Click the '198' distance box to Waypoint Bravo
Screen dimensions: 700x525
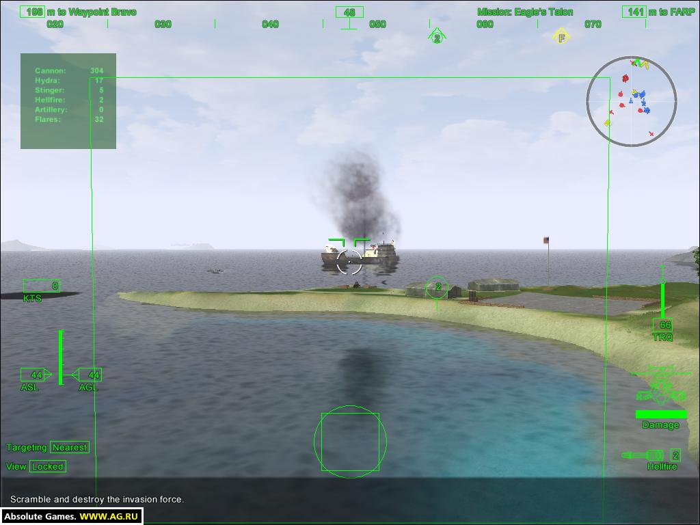33,12
